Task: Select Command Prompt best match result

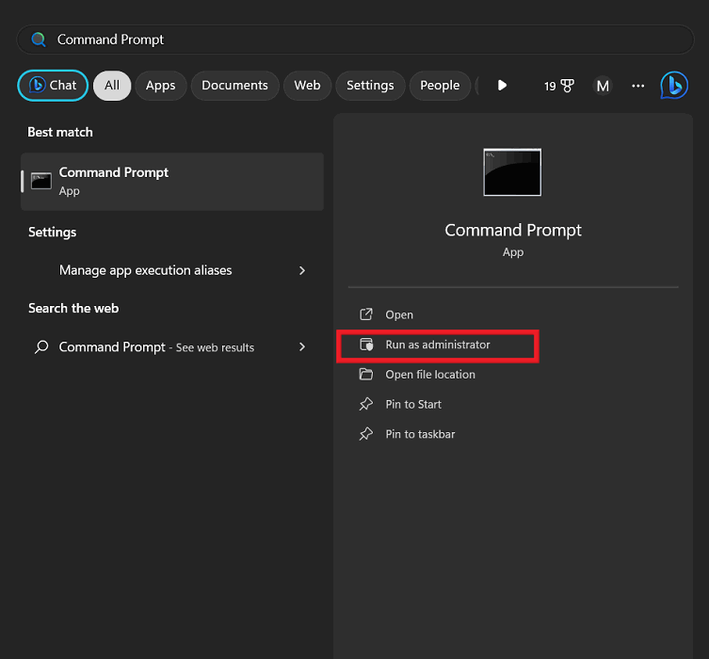Action: click(x=172, y=182)
